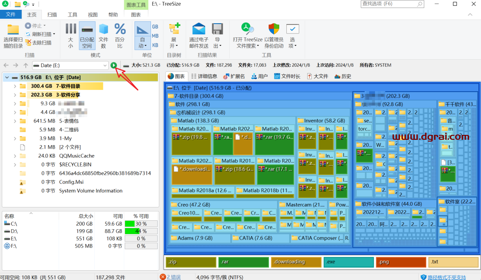Switch mode to Percent

(x=120, y=36)
